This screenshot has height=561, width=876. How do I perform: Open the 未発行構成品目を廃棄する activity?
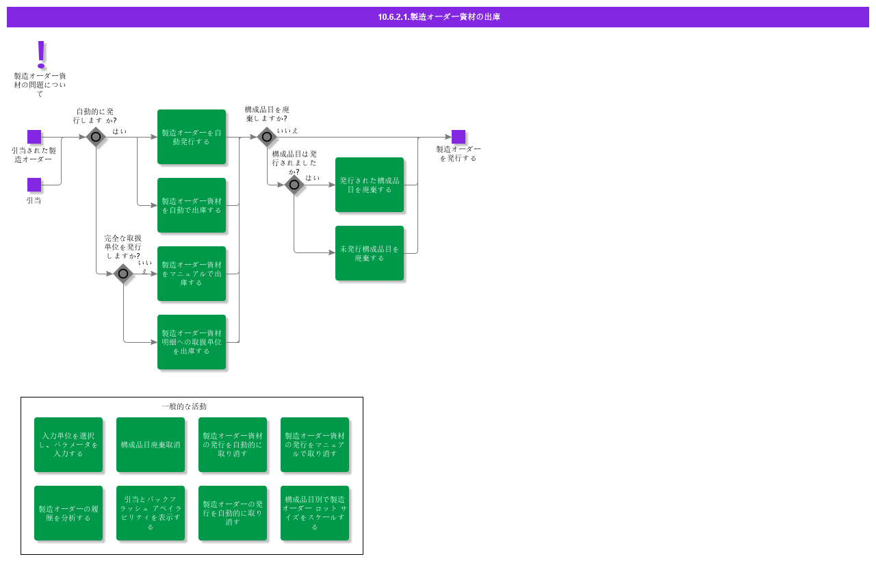[370, 253]
